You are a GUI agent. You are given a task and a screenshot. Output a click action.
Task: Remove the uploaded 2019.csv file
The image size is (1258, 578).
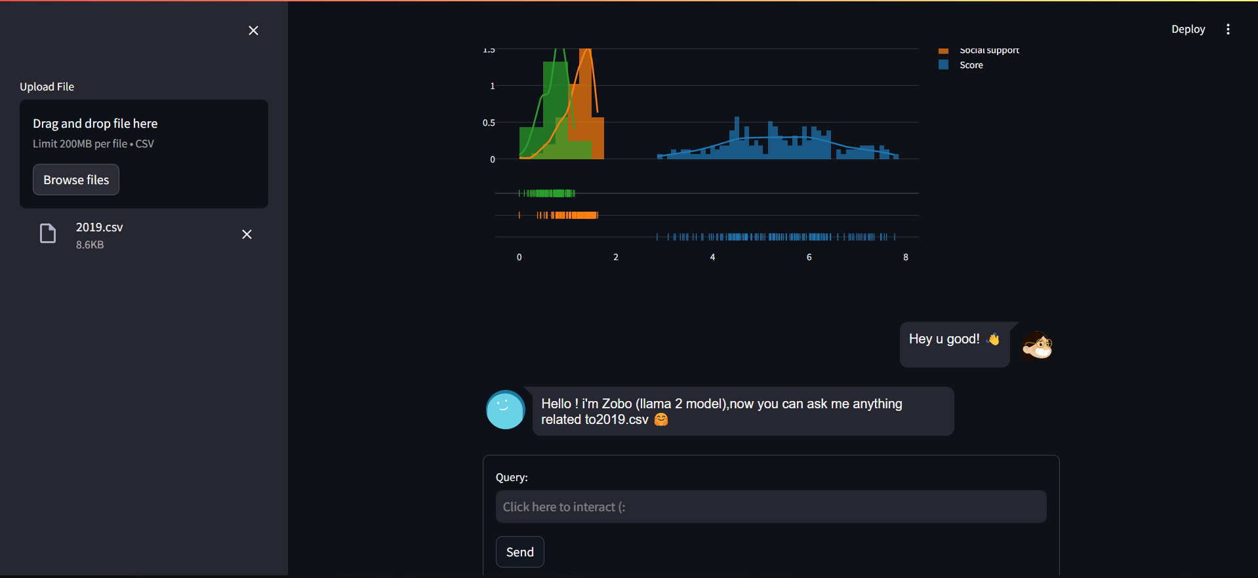pos(247,235)
